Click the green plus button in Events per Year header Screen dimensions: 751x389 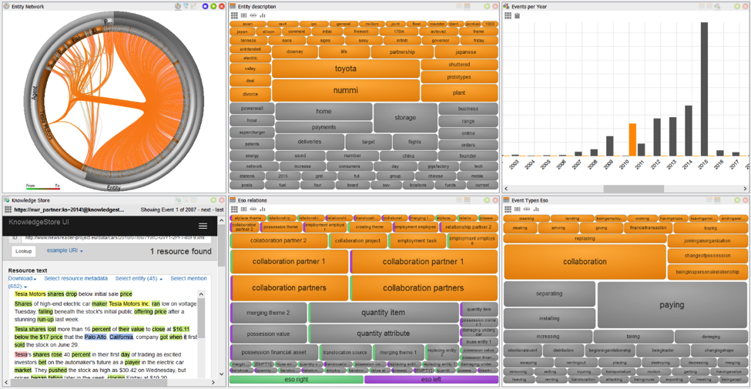pyautogui.click(x=736, y=6)
